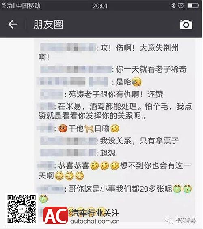Viewport: 203px width, 229px height.
Task: Tap the comment 恭喜恭喜 想不到你也会有这一天
Action: [x=114, y=171]
